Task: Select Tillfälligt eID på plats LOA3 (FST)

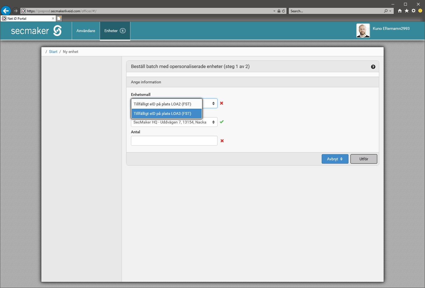Action: [x=166, y=113]
